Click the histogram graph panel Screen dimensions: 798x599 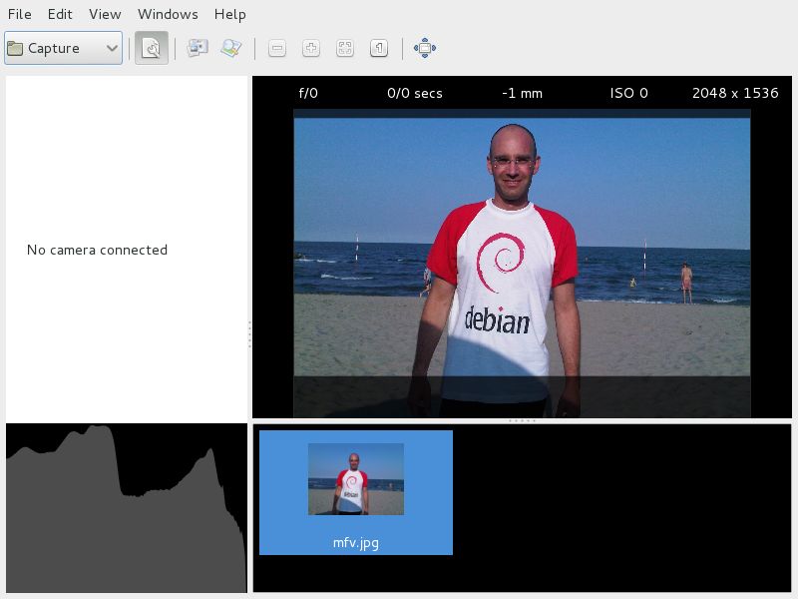[127, 508]
